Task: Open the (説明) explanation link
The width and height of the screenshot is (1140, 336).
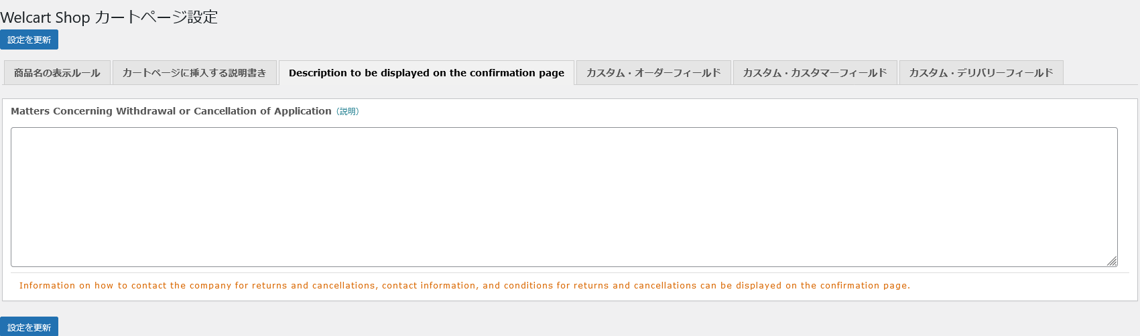Action: [347, 112]
